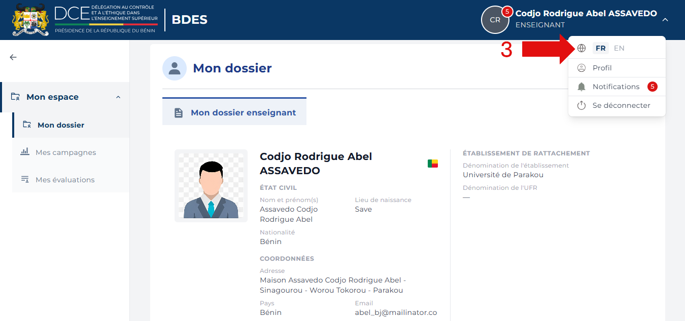Open Mes campagnes in sidebar

pyautogui.click(x=71, y=152)
